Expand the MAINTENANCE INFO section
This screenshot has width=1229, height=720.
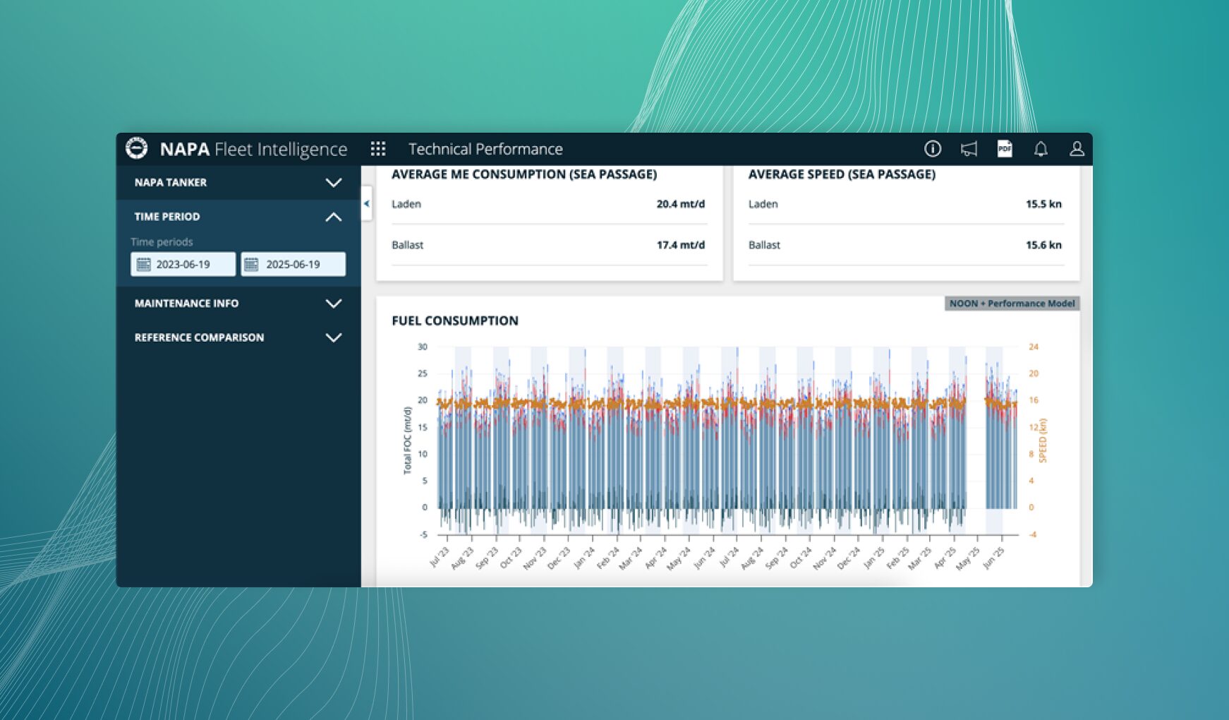click(x=333, y=304)
